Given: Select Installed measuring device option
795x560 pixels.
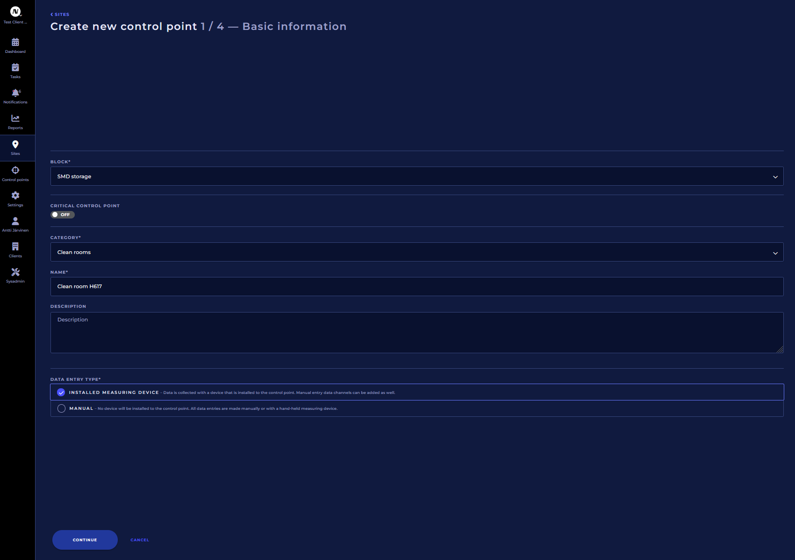Looking at the screenshot, I should 61,393.
